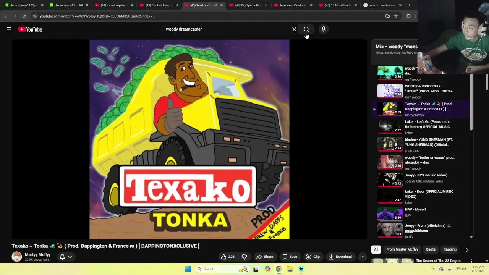Like the video with thumbs up
489x275 pixels.
click(x=228, y=257)
